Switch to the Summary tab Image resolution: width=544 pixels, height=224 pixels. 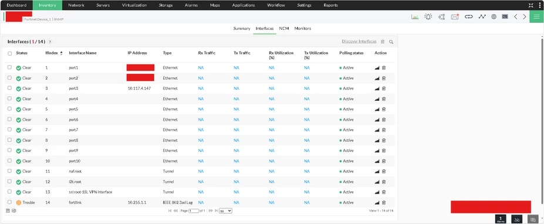click(242, 28)
